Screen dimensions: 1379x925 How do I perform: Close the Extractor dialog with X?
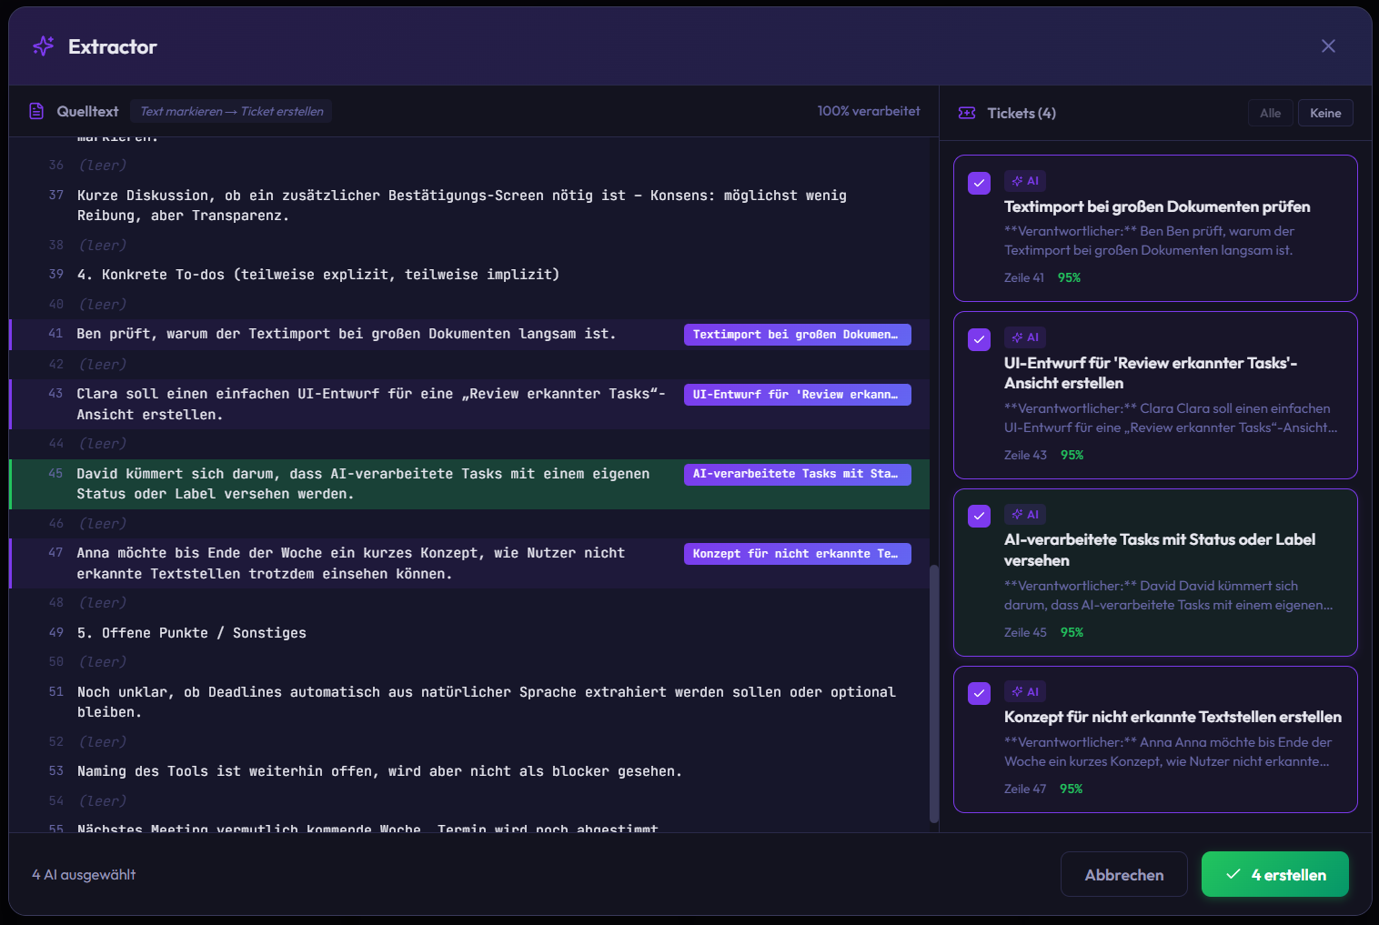point(1328,46)
